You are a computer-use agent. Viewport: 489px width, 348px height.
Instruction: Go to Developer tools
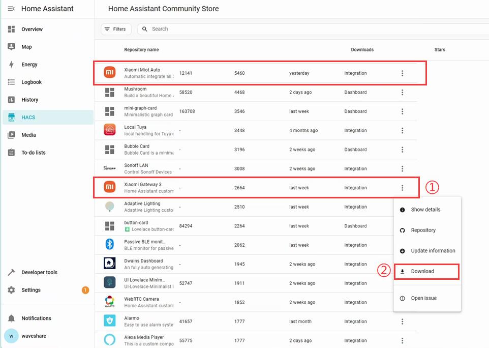(39, 272)
